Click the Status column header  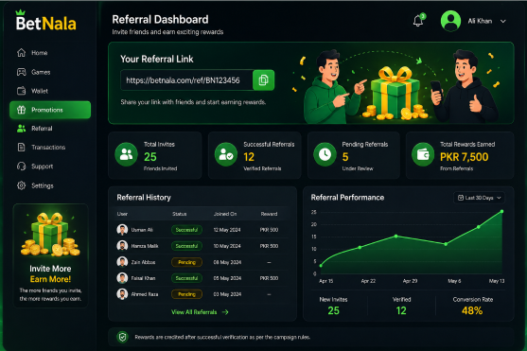point(180,214)
